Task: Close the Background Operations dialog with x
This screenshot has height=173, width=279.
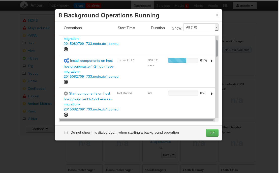Action: [217, 15]
